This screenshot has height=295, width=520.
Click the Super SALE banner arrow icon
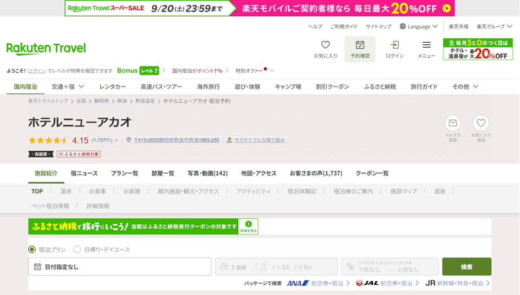(447, 8)
